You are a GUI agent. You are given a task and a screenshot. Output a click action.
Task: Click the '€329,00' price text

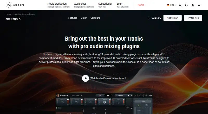(156, 18)
